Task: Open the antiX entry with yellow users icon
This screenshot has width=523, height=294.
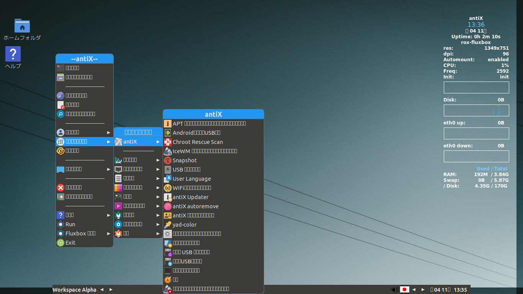Action: (x=213, y=215)
